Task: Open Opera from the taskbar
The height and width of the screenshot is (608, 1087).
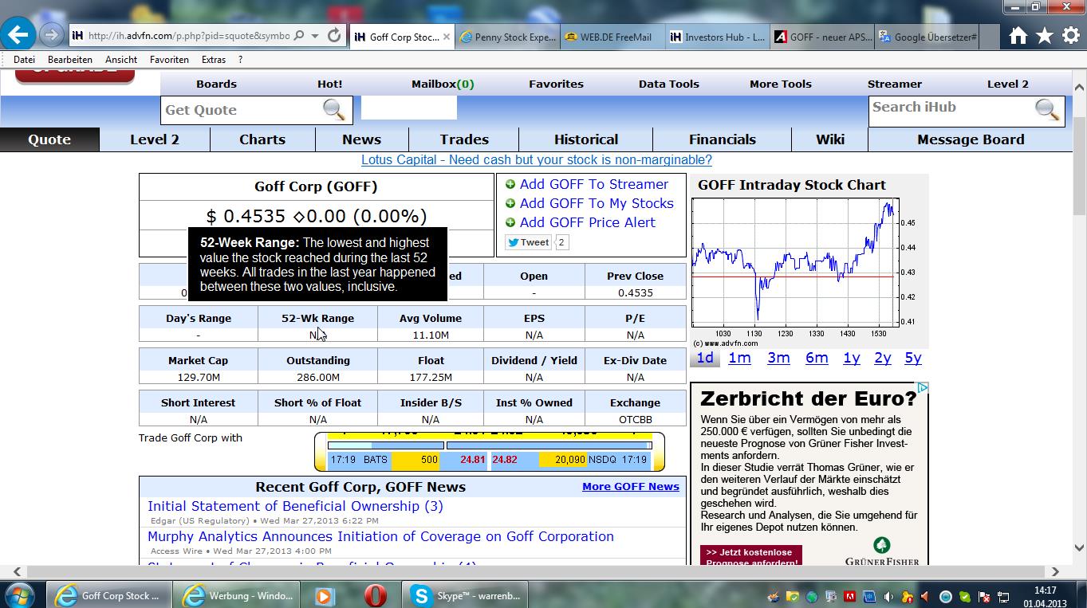Action: coord(376,595)
